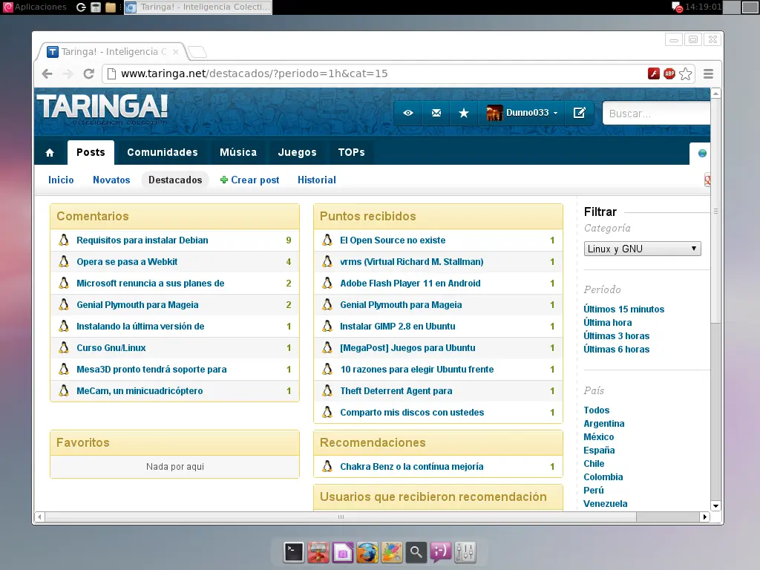The height and width of the screenshot is (570, 760).
Task: Select the Destacados submenu item
Action: (175, 180)
